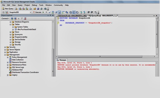The image size is (160, 98).
Task: Click the Parse checkmark icon
Action: pyautogui.click(x=50, y=12)
